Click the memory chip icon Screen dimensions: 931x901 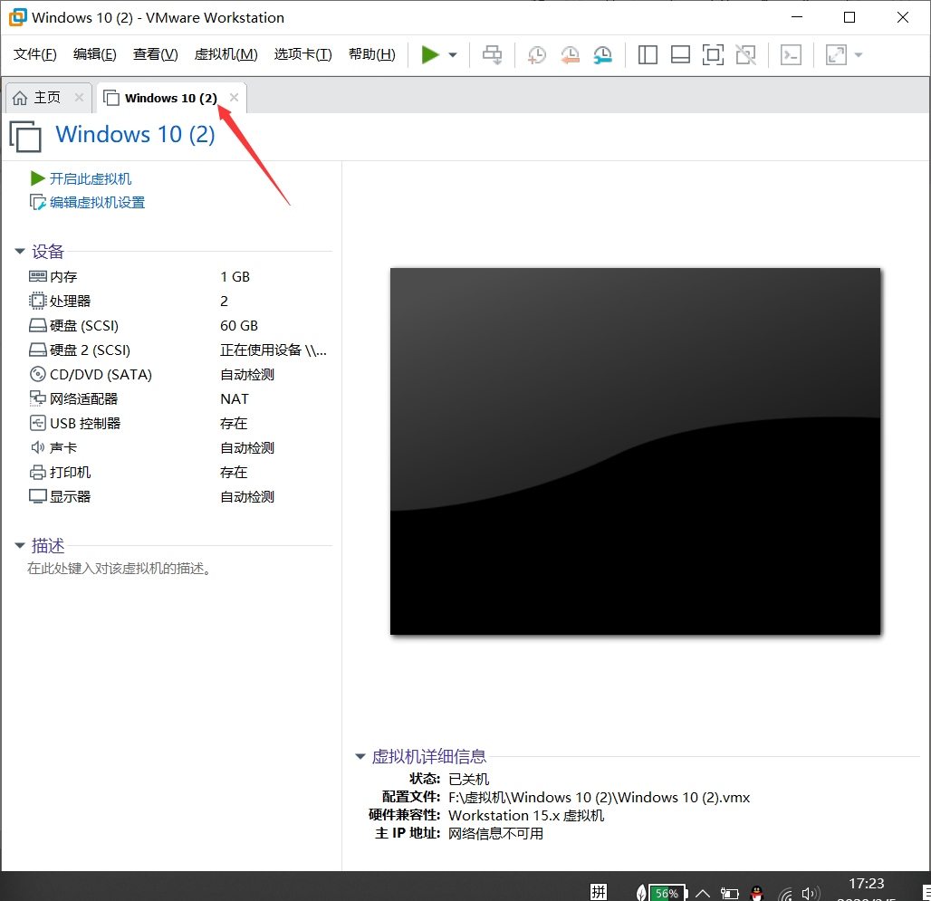(x=37, y=276)
